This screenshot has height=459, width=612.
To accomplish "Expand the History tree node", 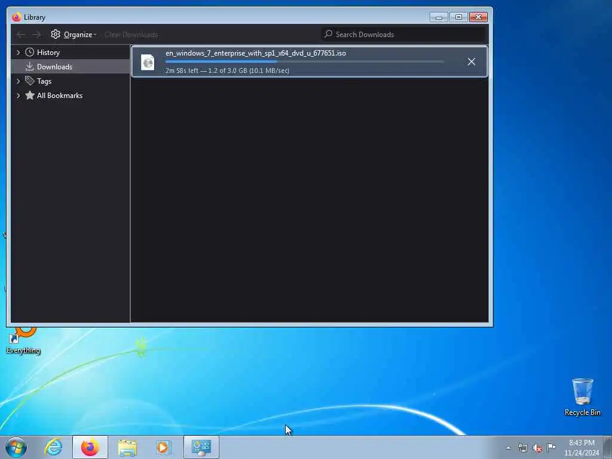I will tap(18, 53).
